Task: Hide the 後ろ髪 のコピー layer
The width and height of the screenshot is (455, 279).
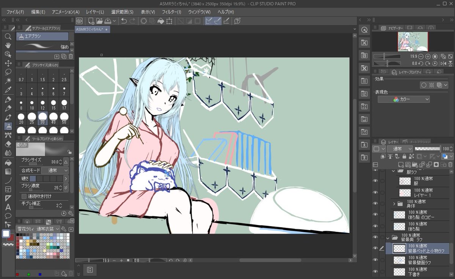Action: pyautogui.click(x=375, y=215)
